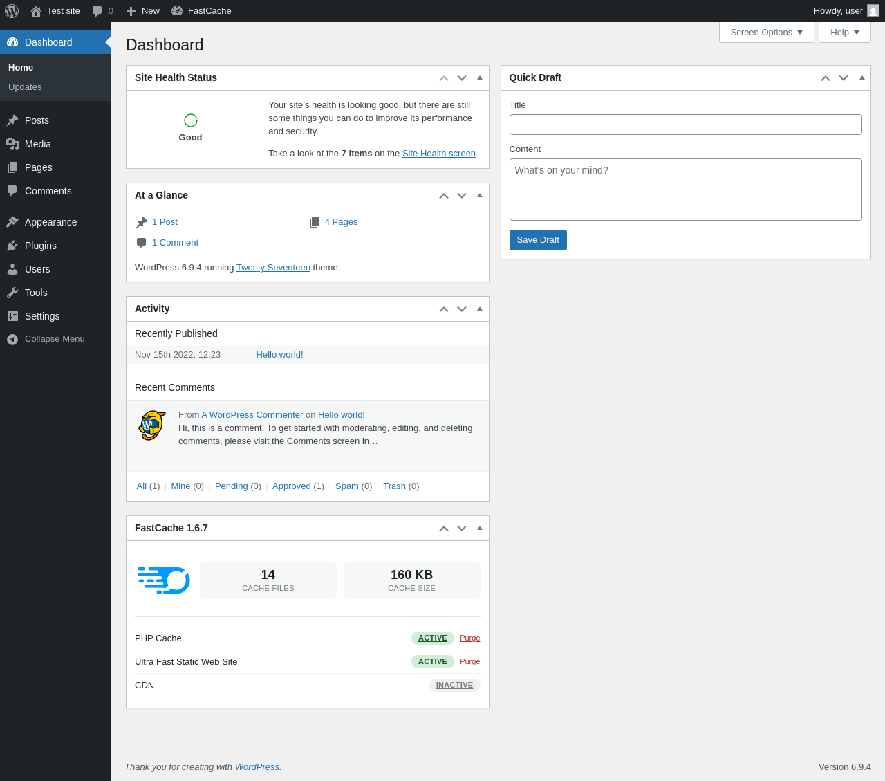This screenshot has width=885, height=781.
Task: Click into the Quick Draft Title field
Action: [685, 125]
